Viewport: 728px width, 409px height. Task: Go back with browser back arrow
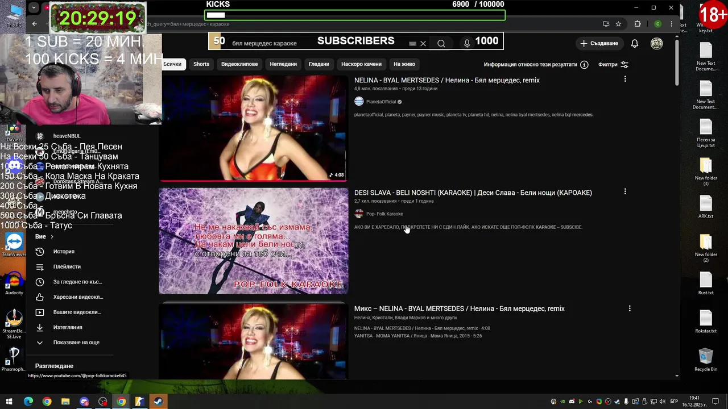point(35,24)
